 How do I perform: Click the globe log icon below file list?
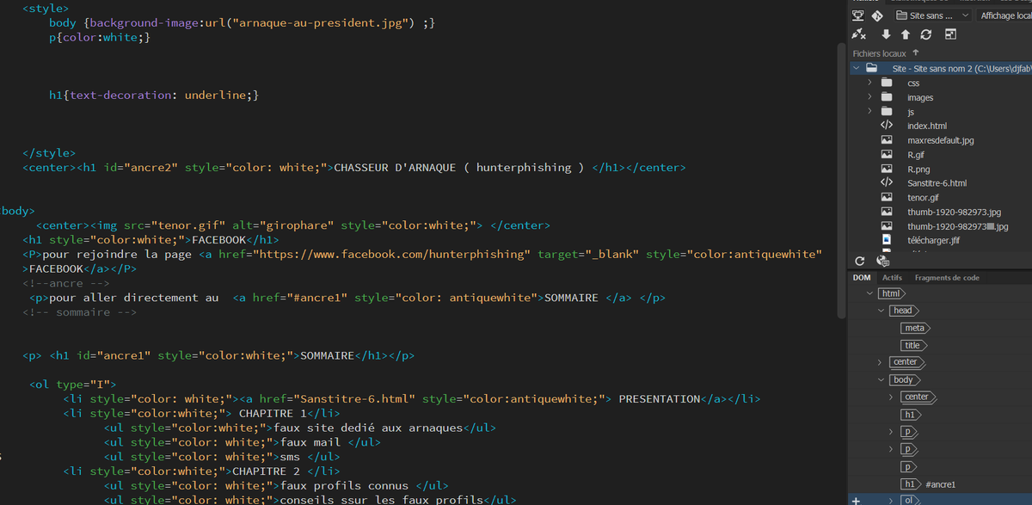(881, 261)
